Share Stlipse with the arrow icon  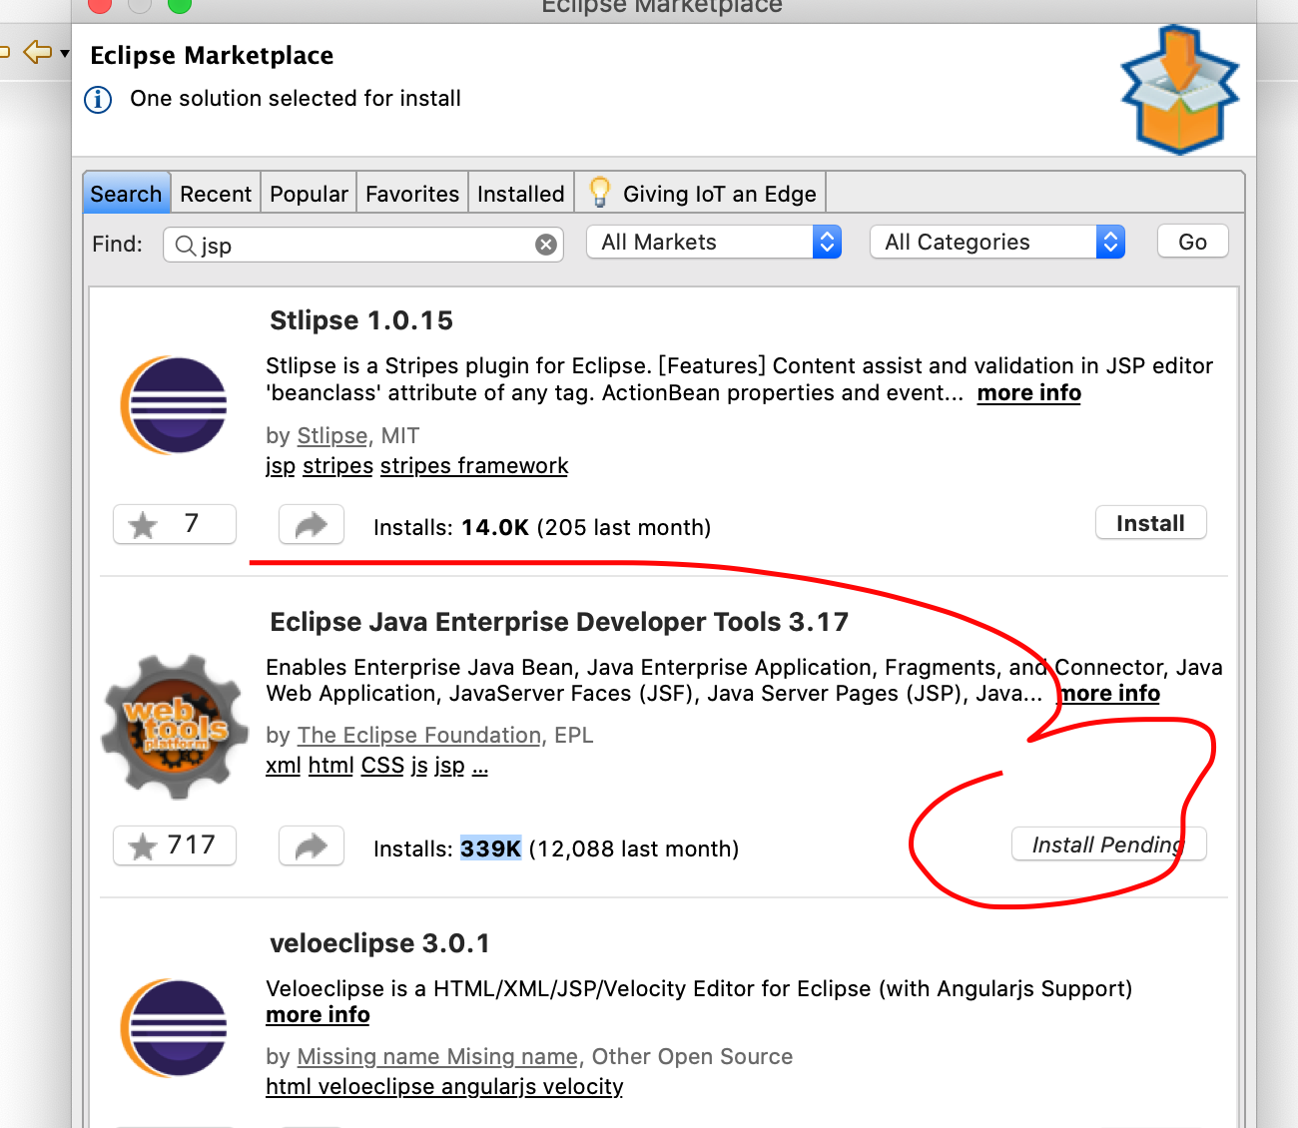312,524
